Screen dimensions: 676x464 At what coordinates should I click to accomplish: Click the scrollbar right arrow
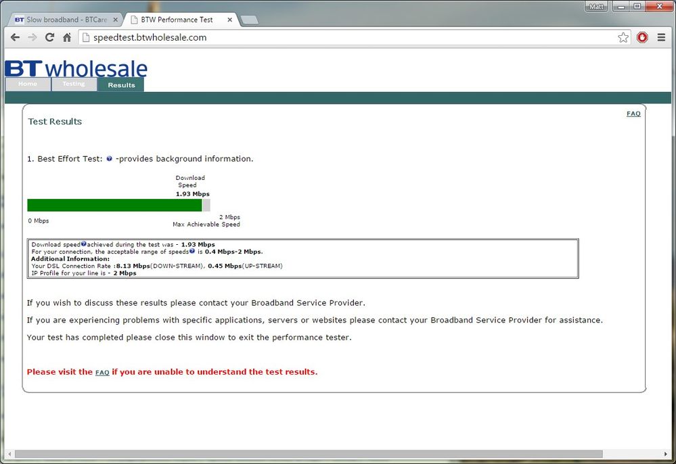click(665, 454)
